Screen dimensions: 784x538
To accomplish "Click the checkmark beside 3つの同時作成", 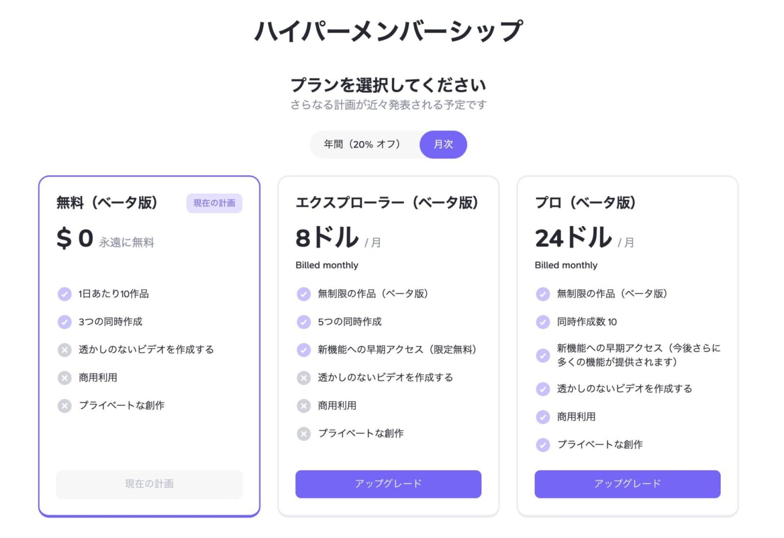I will [x=64, y=322].
